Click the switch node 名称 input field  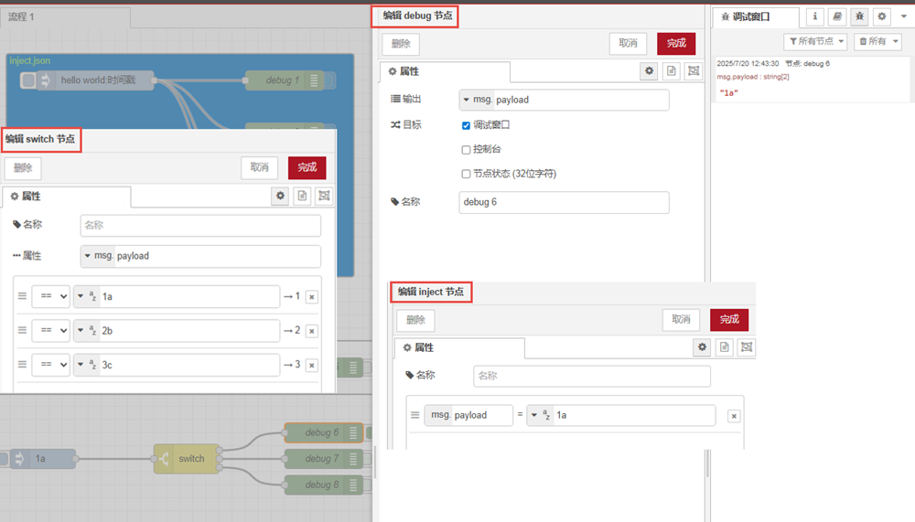point(200,225)
